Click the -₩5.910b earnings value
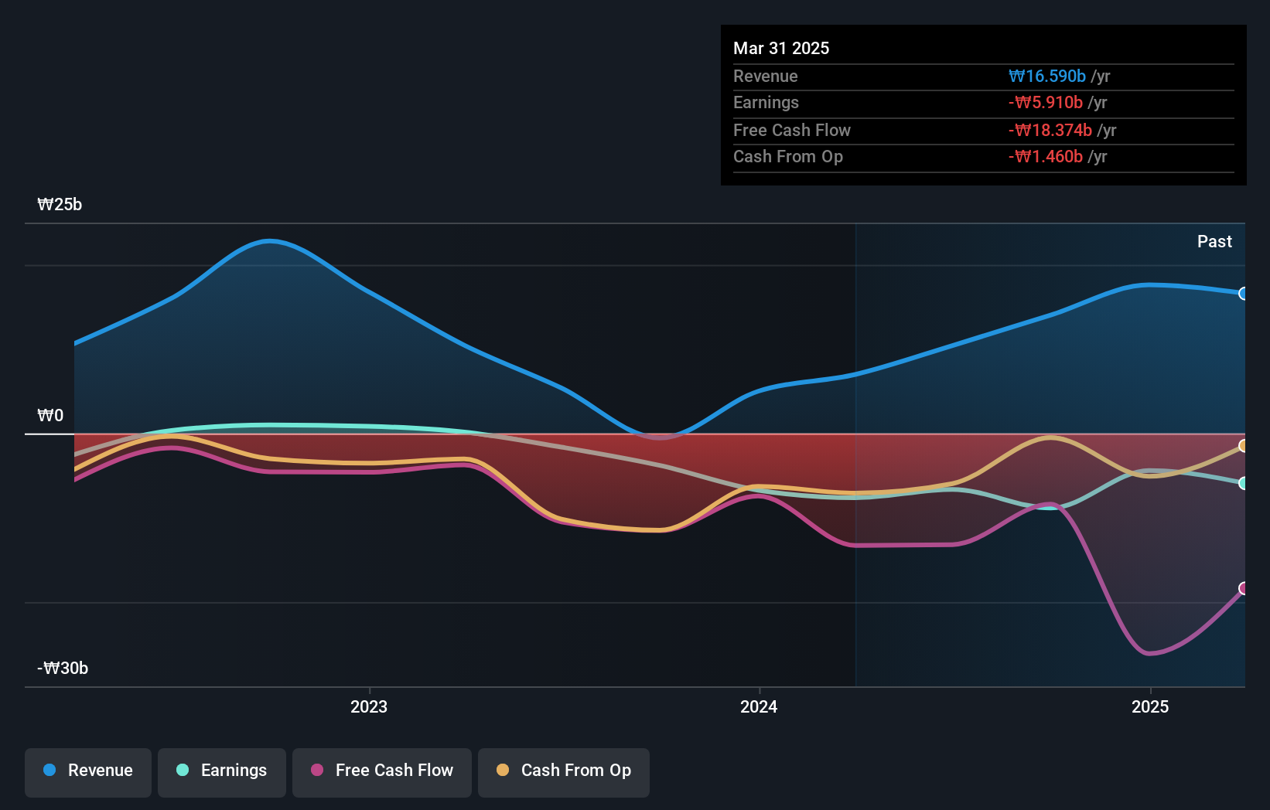Screen dimensions: 1270x810 [1046, 102]
